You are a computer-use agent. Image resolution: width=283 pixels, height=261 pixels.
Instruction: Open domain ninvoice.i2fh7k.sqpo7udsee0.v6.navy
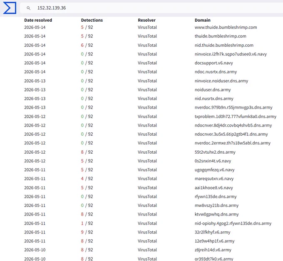point(231,54)
